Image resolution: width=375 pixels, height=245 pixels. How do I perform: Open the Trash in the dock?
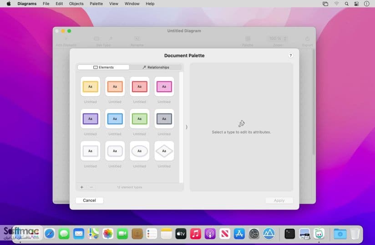click(x=355, y=234)
